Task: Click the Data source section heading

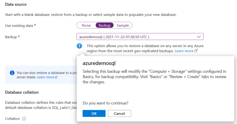Action: pos(16,4)
